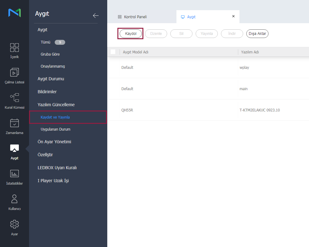Close the Aygıt tab

point(233,16)
